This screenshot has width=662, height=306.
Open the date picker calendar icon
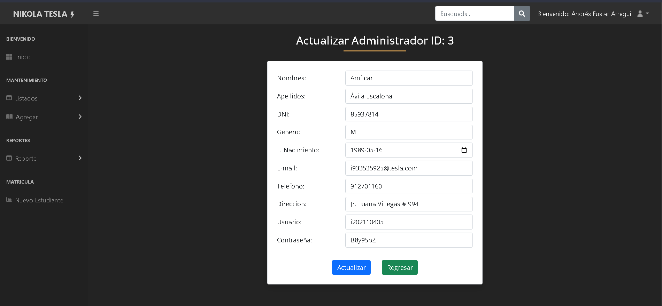click(464, 150)
